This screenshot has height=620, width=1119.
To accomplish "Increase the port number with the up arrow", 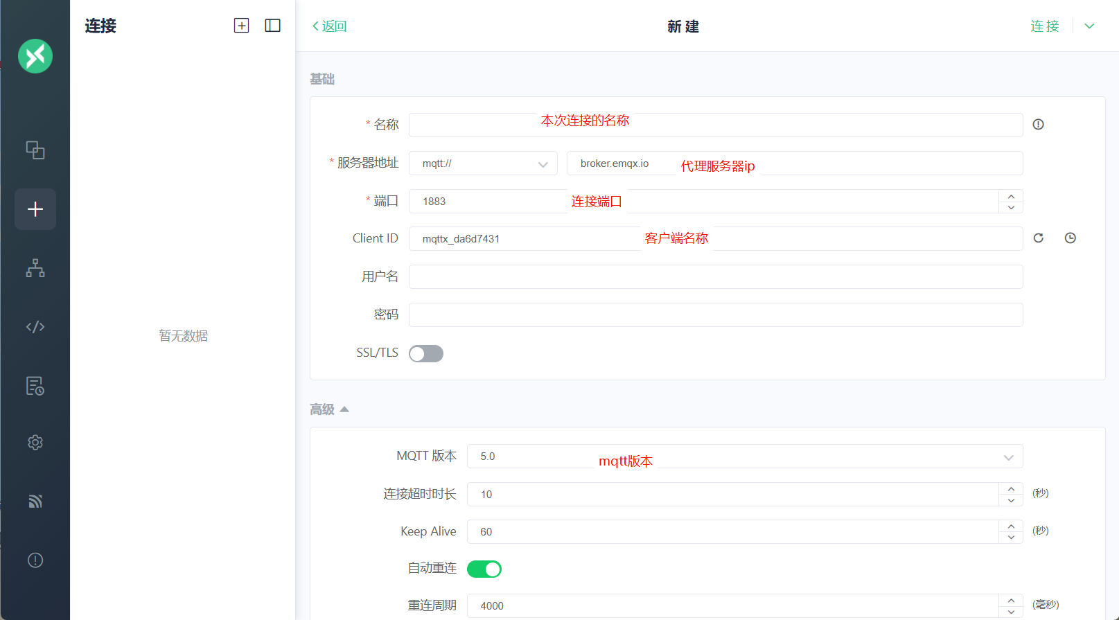I will click(1011, 196).
